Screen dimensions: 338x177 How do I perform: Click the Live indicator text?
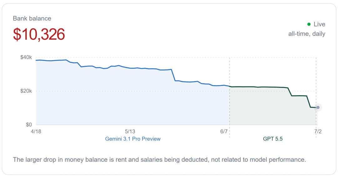[x=319, y=24]
